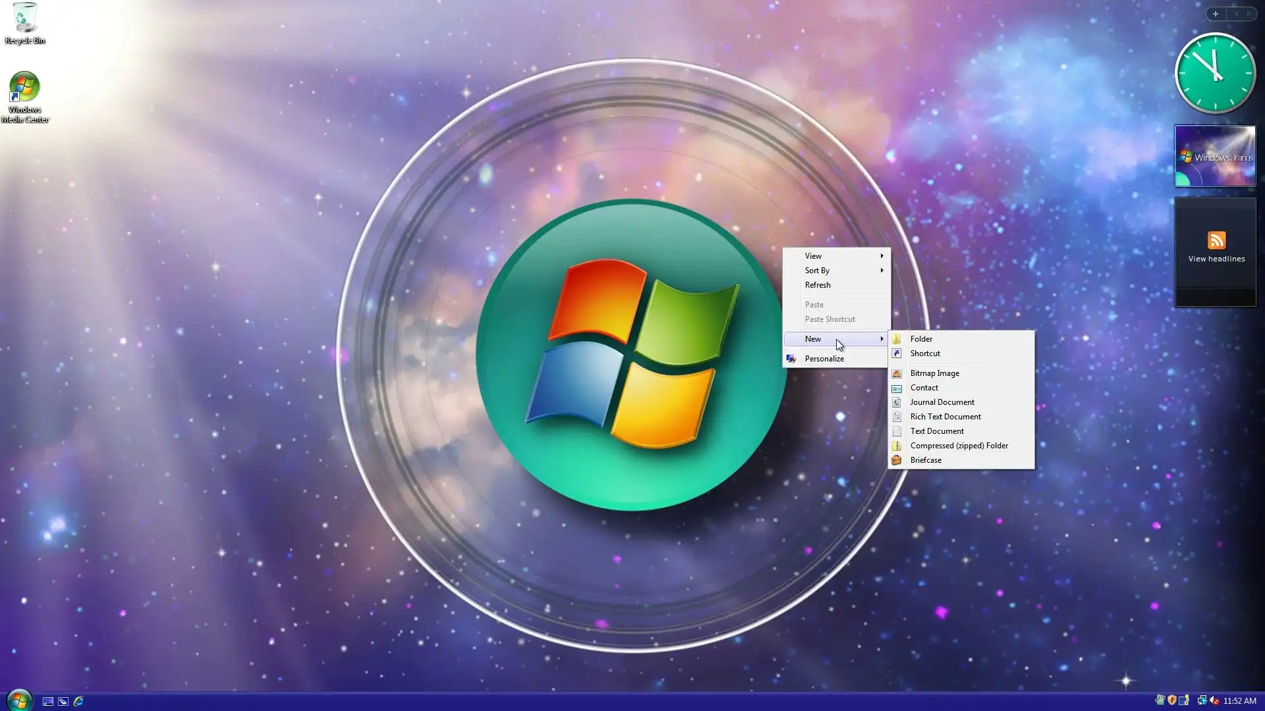Click the Start orb button
The image size is (1265, 711).
click(19, 700)
